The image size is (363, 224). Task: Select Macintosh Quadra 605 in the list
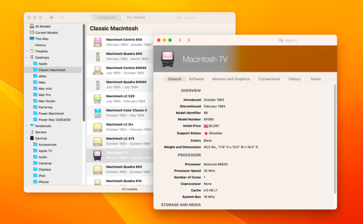(x=120, y=169)
